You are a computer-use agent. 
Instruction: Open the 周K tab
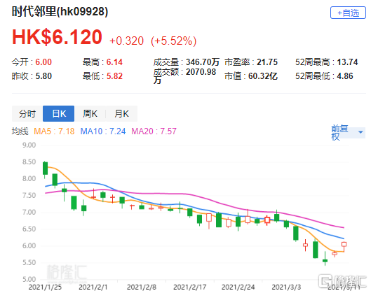[x=90, y=114]
